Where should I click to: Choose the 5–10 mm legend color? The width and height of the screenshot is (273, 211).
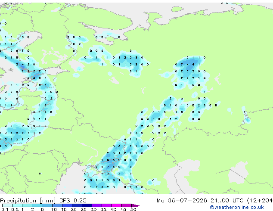47,205
